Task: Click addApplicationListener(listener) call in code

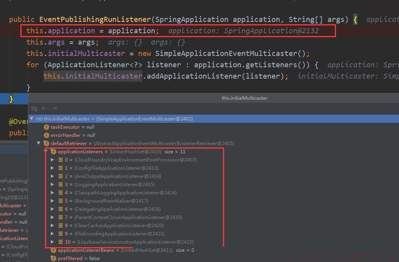Action: [216, 76]
